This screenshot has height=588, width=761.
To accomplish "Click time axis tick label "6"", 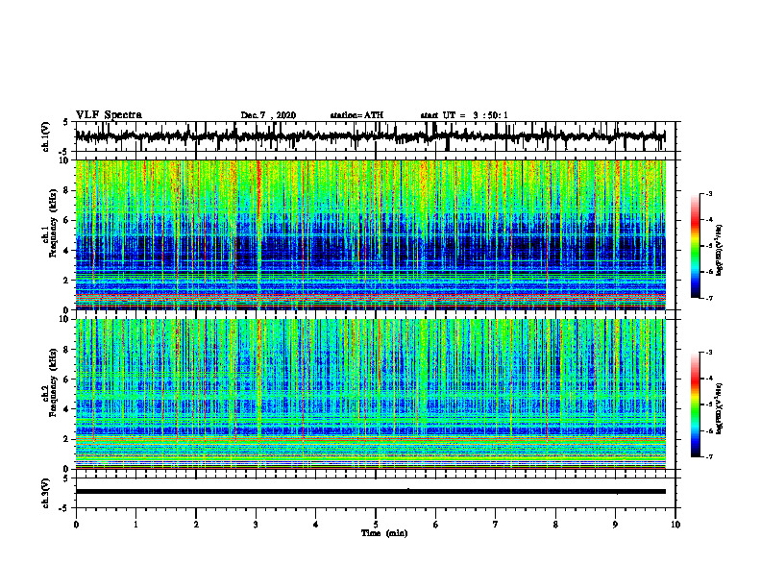I will [436, 525].
